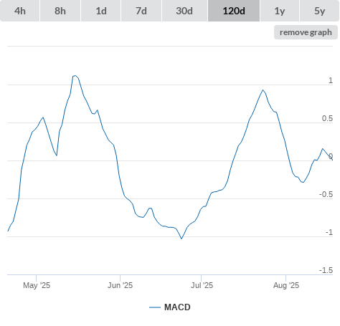The image size is (340, 326).
Task: Open the 1y time range
Action: (x=280, y=11)
